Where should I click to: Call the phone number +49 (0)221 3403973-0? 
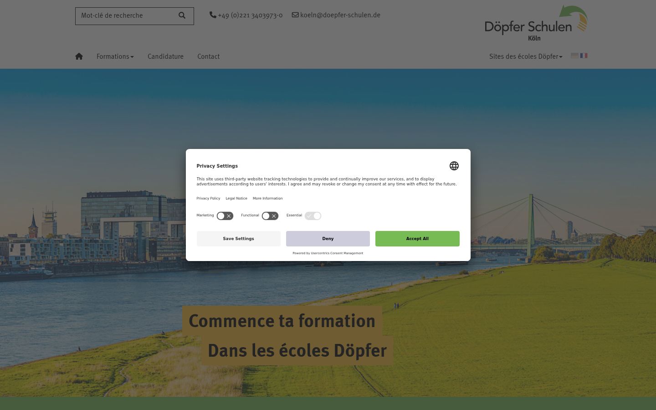246,15
